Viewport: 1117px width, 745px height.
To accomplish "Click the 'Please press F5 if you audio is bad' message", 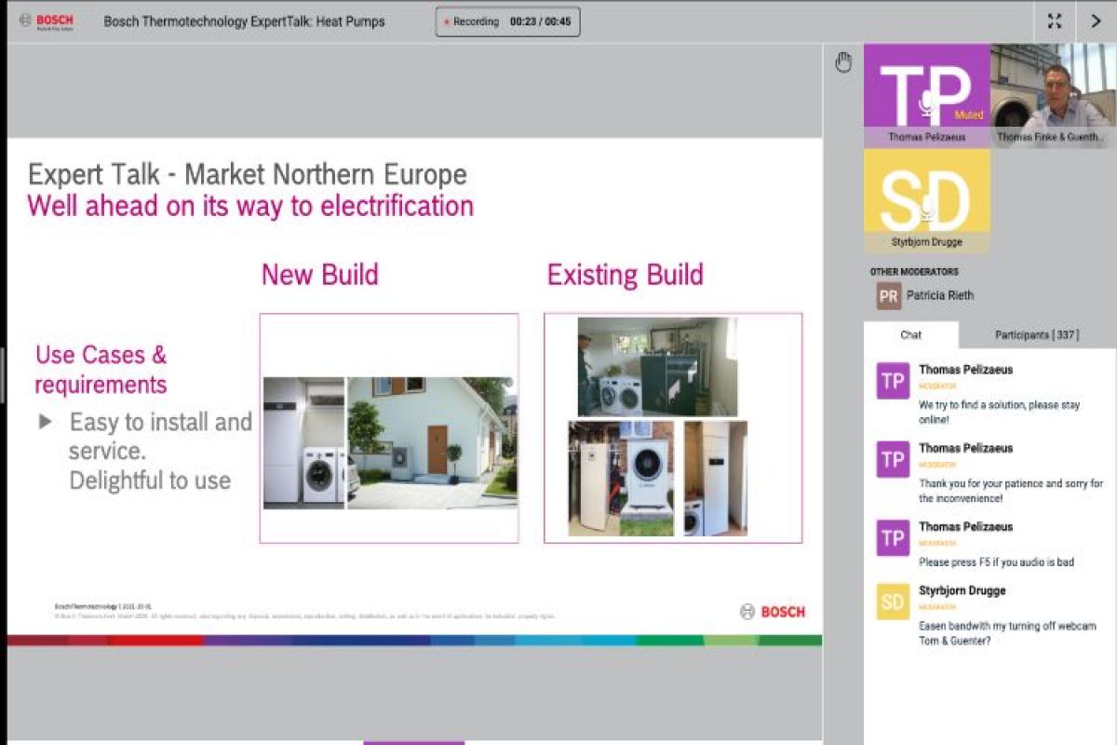I will point(995,562).
